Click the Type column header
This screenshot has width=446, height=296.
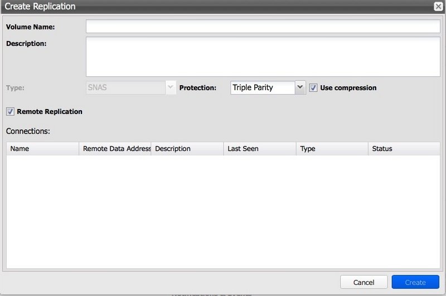(332, 149)
